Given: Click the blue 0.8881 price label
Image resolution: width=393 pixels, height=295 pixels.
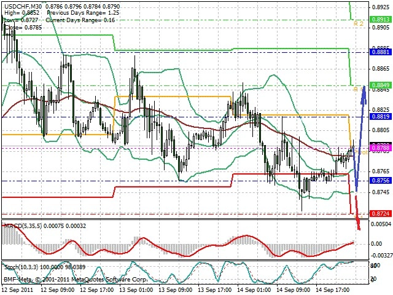Looking at the screenshot, I should tap(381, 52).
